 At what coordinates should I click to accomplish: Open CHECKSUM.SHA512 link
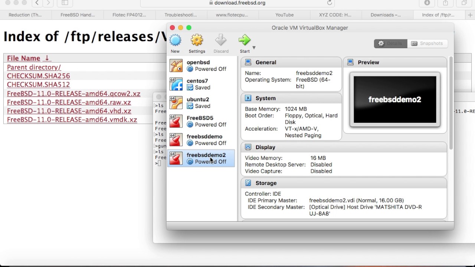point(39,85)
